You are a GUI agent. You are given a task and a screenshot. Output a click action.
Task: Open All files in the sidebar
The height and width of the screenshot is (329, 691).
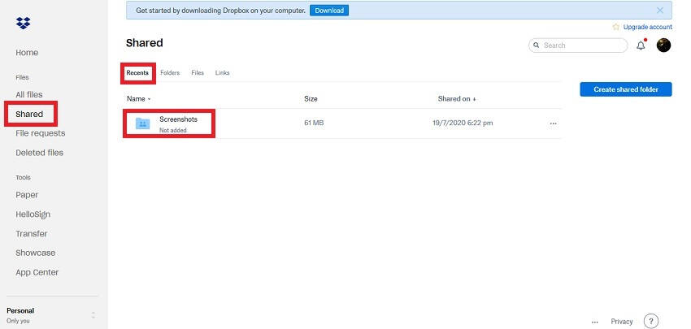(x=29, y=94)
